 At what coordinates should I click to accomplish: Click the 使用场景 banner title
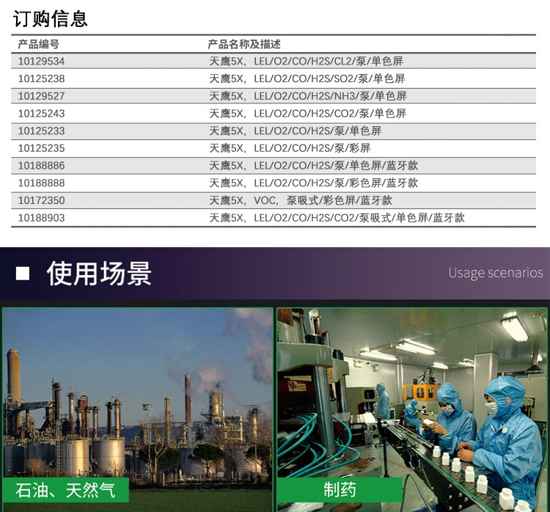click(x=99, y=274)
